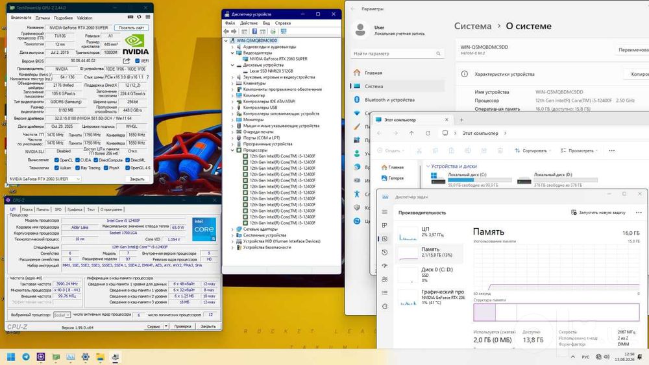Click the Explorer up-arrow navigation icon
This screenshot has width=649, height=365.
pyautogui.click(x=411, y=133)
